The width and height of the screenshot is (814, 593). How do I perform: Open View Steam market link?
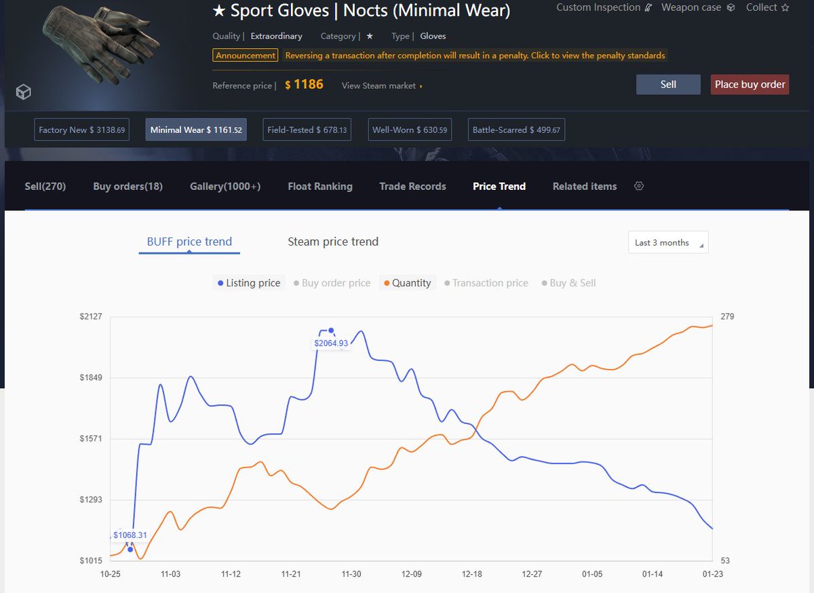point(382,85)
